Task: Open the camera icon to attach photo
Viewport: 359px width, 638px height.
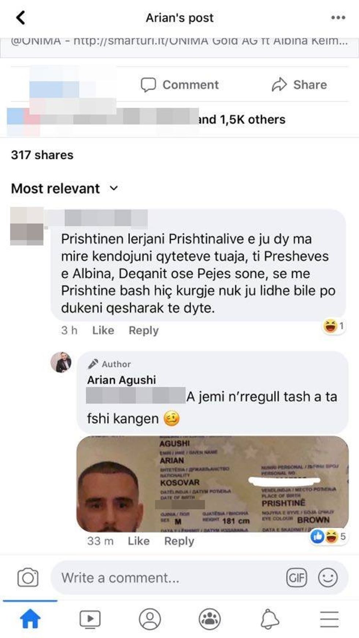Action: 28,578
